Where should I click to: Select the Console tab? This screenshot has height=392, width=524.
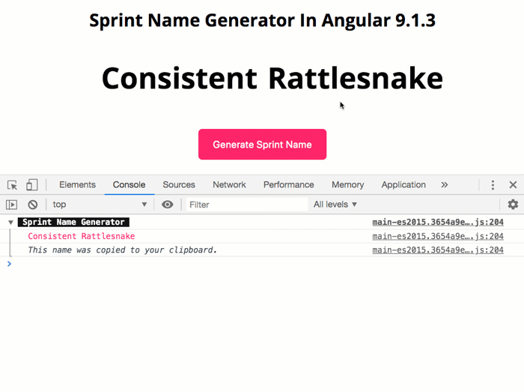[129, 184]
